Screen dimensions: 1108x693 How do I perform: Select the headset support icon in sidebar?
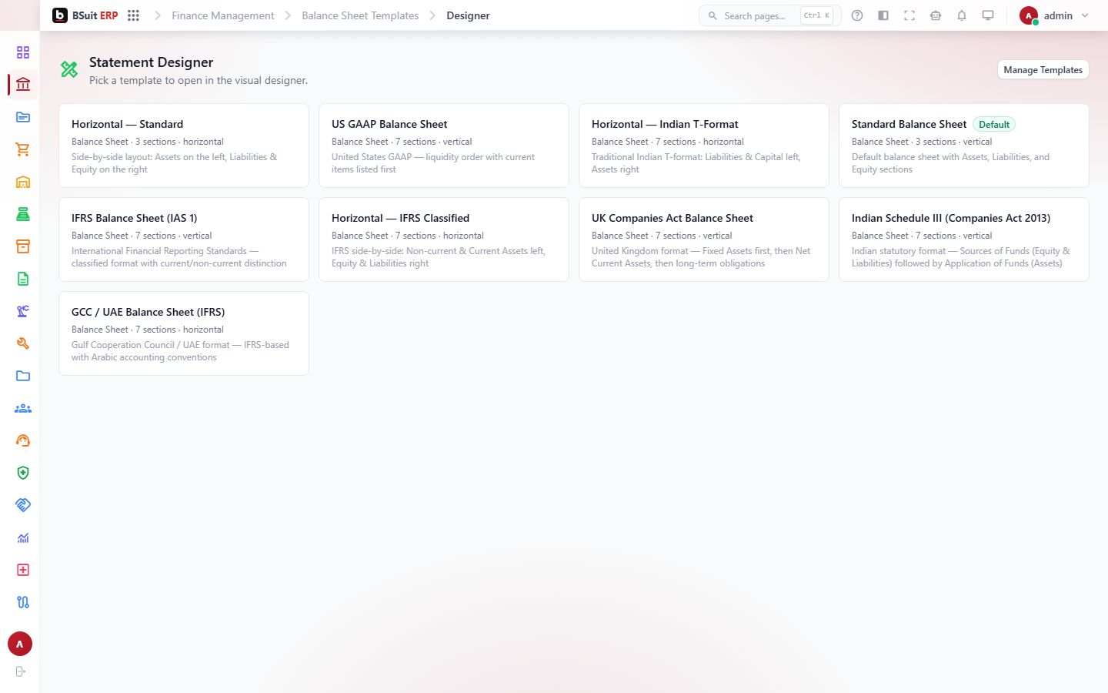(23, 440)
